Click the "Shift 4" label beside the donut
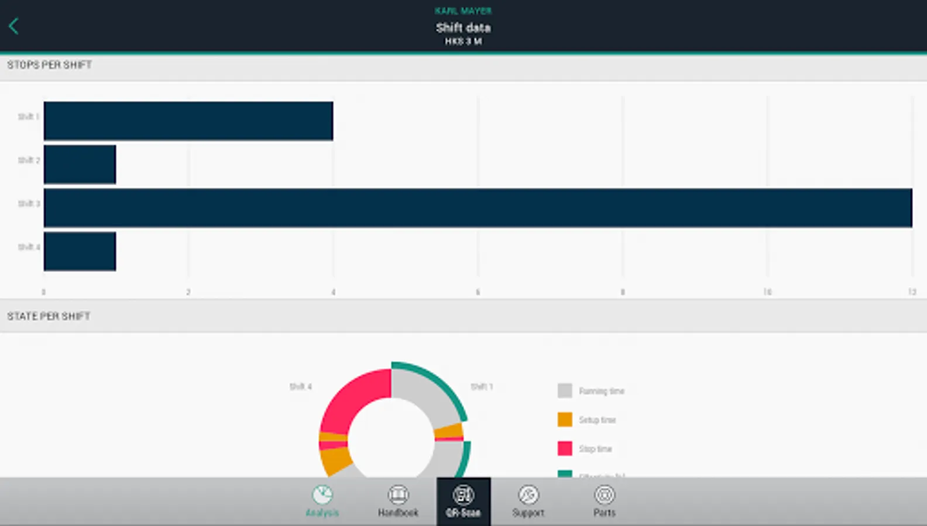The width and height of the screenshot is (927, 526). [x=301, y=386]
